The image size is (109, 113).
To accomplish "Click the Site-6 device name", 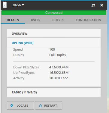I will point(17,5).
